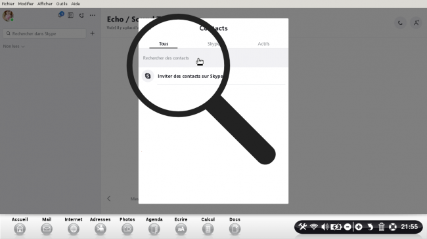Focus the Rechercher dans Skype field
The height and width of the screenshot is (239, 427).
pyautogui.click(x=45, y=33)
